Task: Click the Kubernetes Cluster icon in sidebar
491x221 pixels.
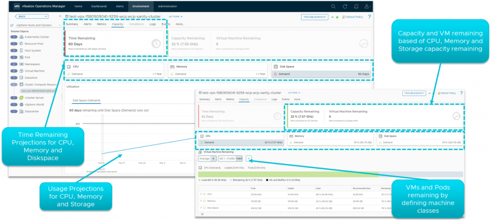Action: (x=20, y=36)
